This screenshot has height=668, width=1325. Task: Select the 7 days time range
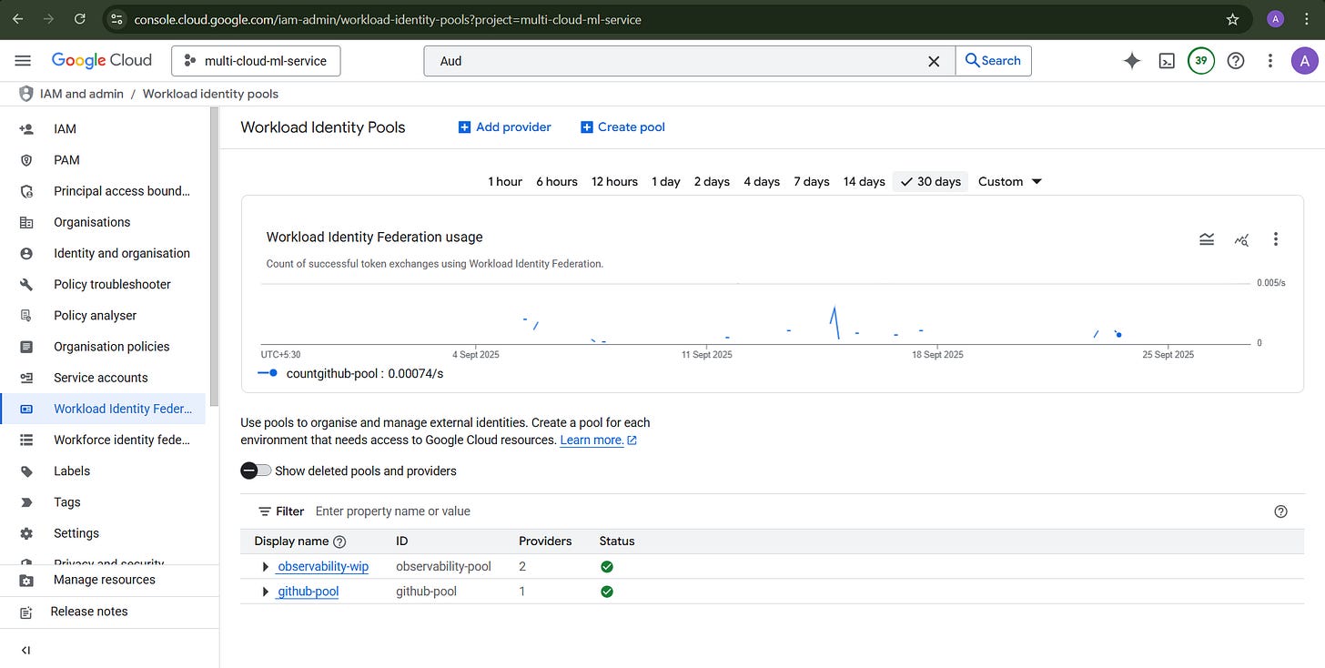(x=811, y=181)
